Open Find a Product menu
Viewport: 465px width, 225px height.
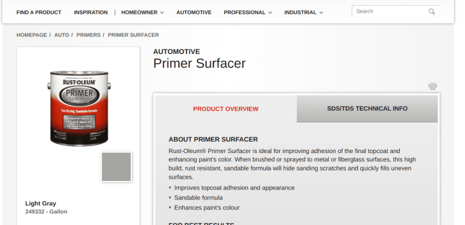(39, 12)
